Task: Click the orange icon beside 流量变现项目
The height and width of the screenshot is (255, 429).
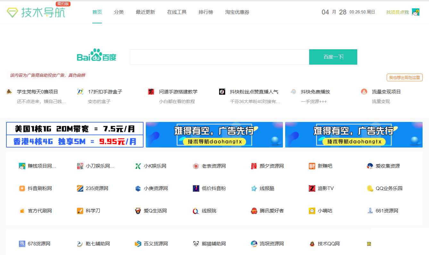Action: 364,92
